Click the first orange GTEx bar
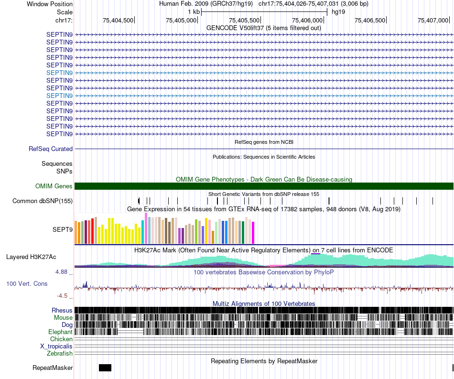454x379 pixels. pyautogui.click(x=76, y=232)
